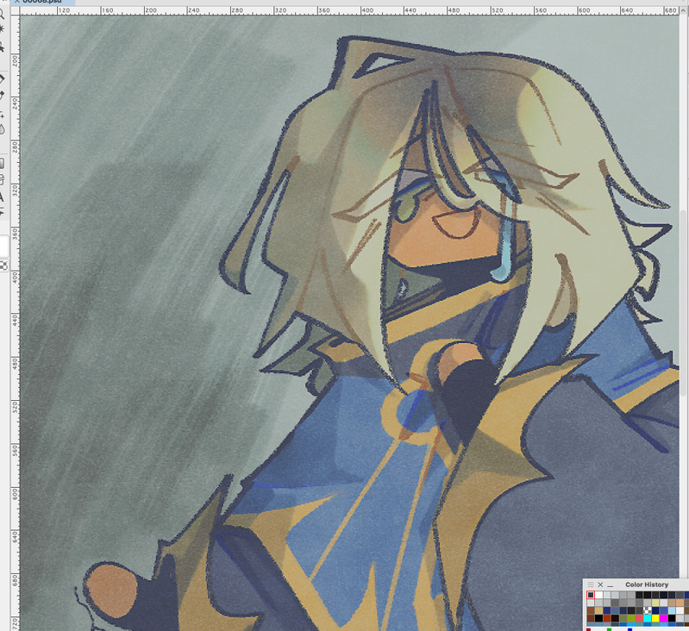Pick the white swatch in Color History

pyautogui.click(x=599, y=595)
